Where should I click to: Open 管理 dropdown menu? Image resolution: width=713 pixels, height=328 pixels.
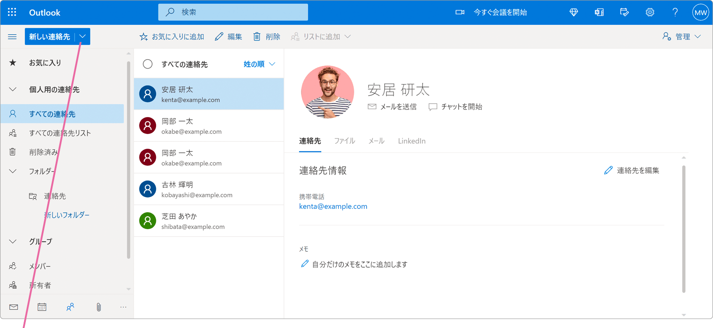click(x=682, y=36)
